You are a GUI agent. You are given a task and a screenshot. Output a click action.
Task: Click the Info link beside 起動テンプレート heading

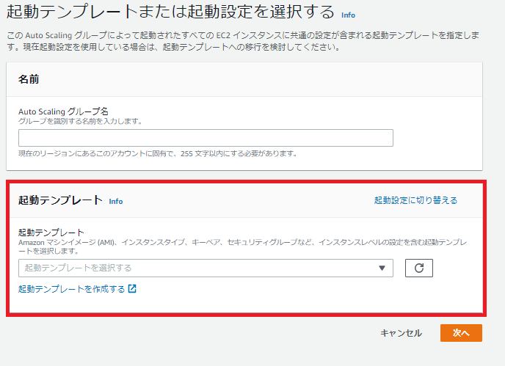(116, 202)
